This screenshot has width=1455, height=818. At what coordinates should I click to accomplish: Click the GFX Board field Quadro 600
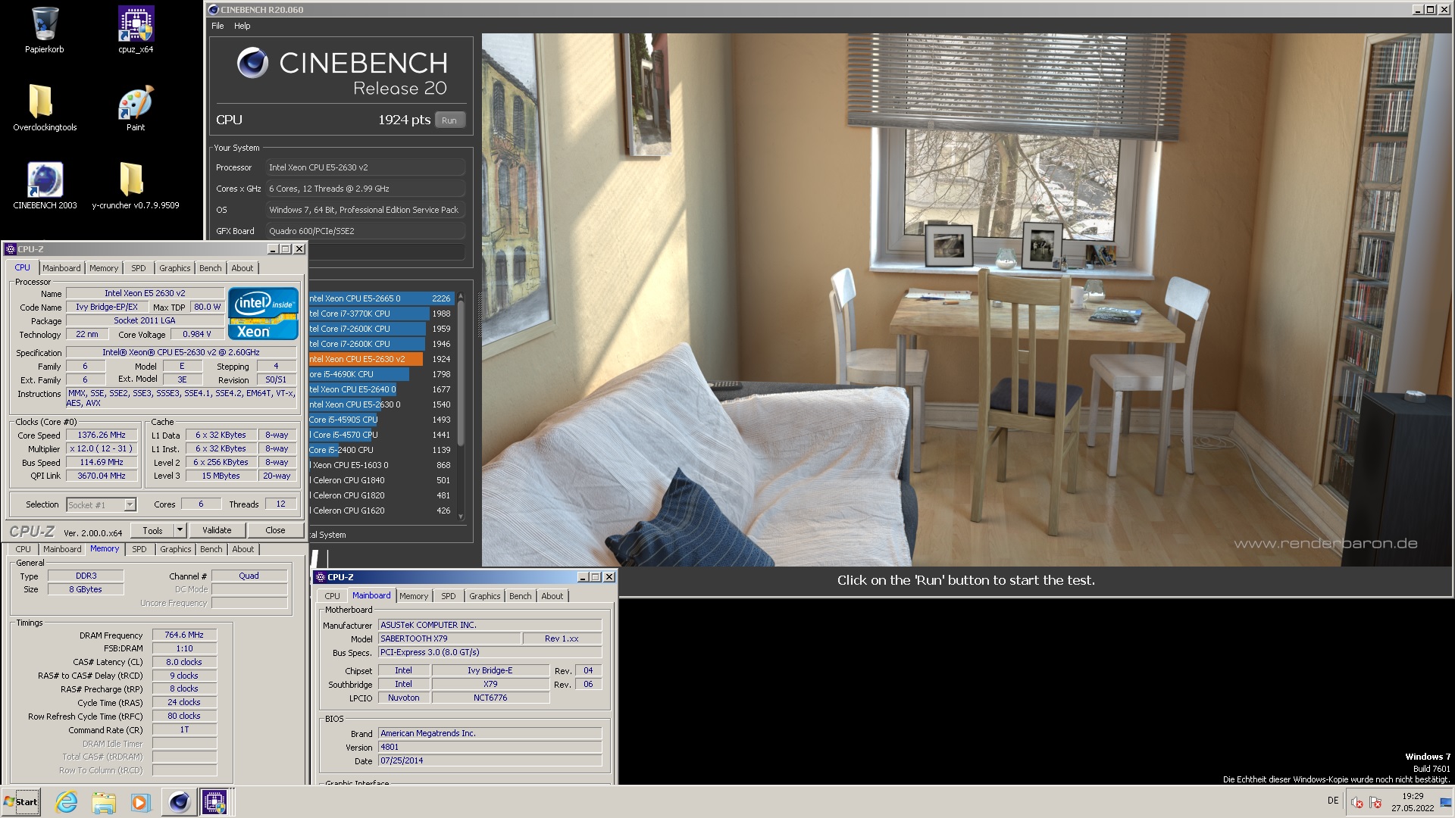click(x=365, y=231)
